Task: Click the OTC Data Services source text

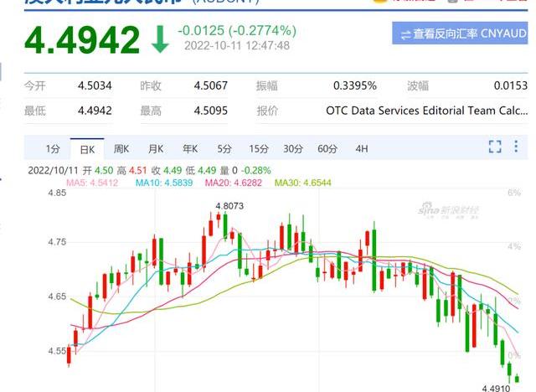Action: pos(426,110)
